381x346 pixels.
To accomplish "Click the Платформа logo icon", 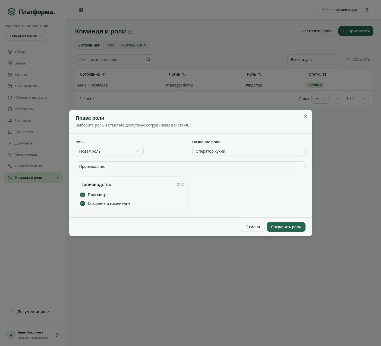I will click(11, 12).
